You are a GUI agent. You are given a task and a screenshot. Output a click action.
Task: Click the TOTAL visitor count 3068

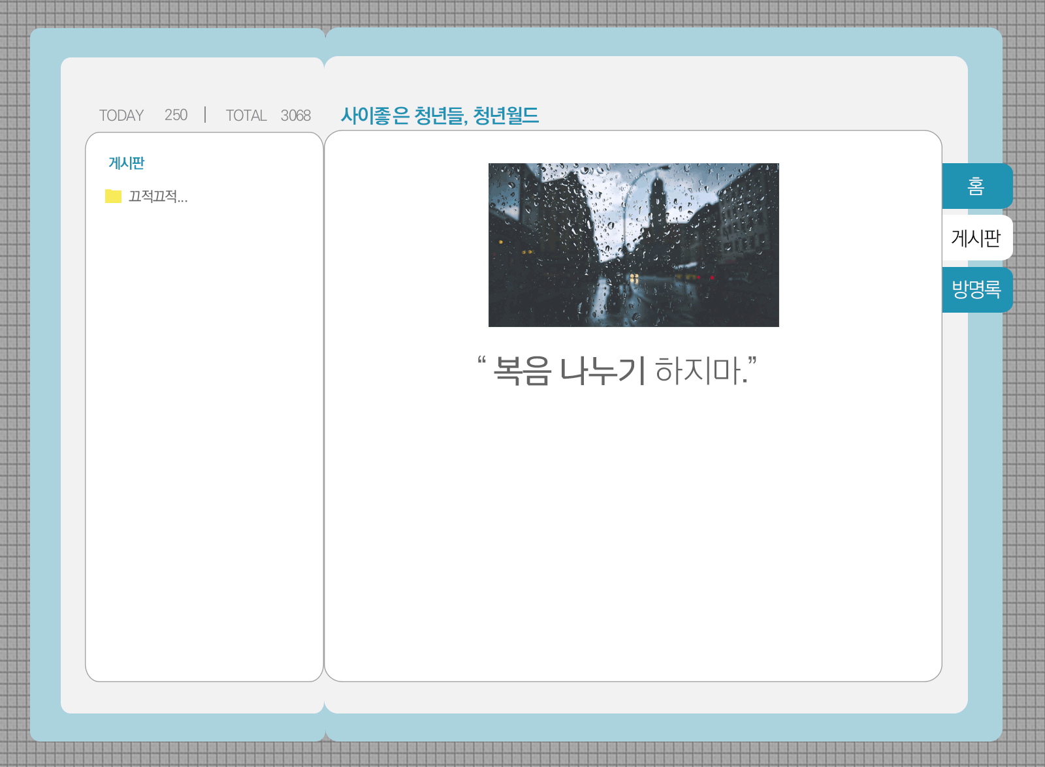coord(295,116)
